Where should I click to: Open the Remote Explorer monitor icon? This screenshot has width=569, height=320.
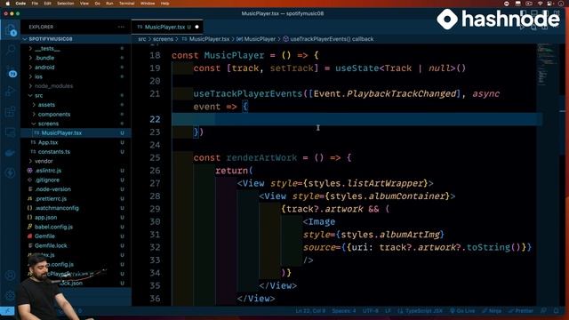point(10,132)
